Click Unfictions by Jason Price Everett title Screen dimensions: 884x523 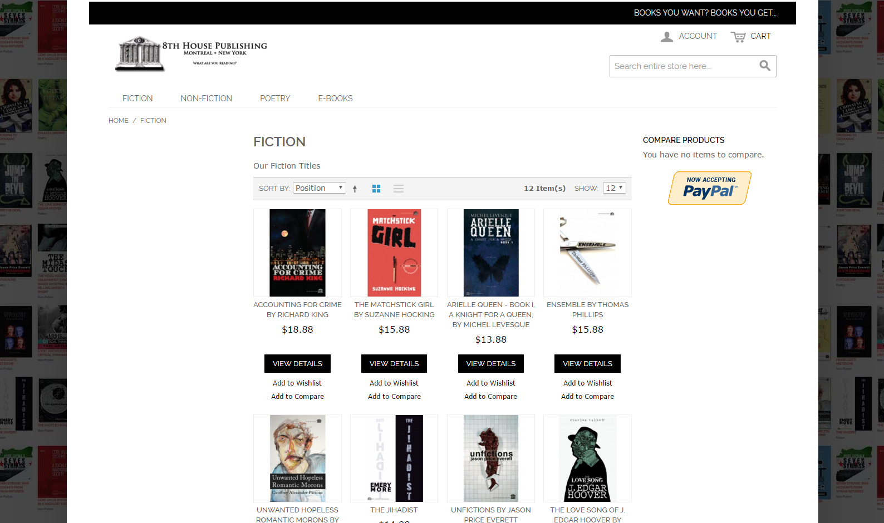[491, 515]
